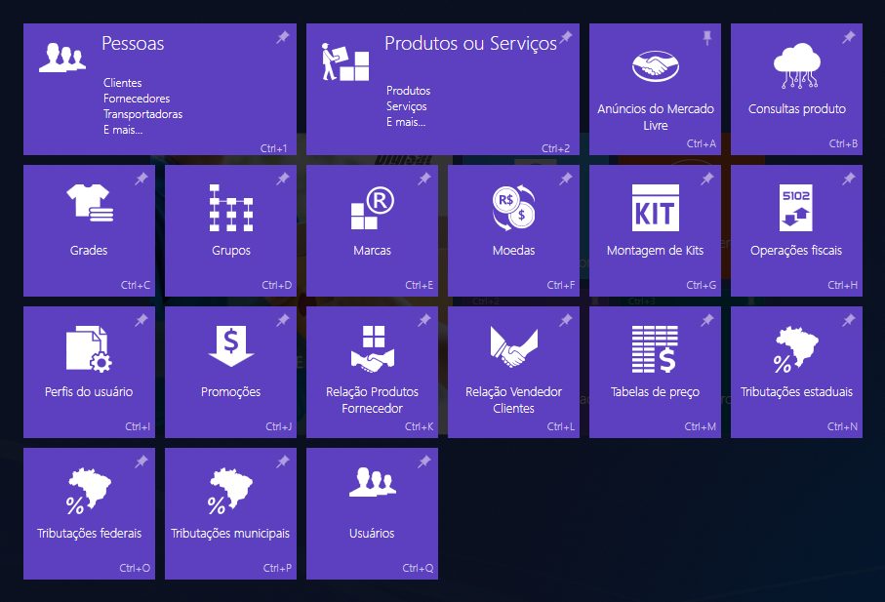Click the 'Tributações municipais' label
The height and width of the screenshot is (602, 885).
tap(230, 533)
